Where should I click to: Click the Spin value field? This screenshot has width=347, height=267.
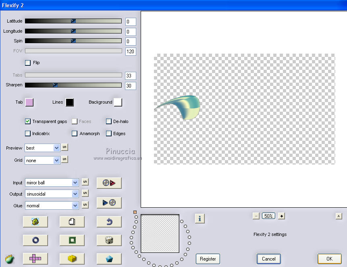(131, 42)
